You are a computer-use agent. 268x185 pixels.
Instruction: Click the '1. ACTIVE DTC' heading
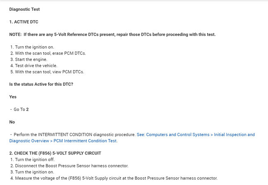pyautogui.click(x=24, y=21)
